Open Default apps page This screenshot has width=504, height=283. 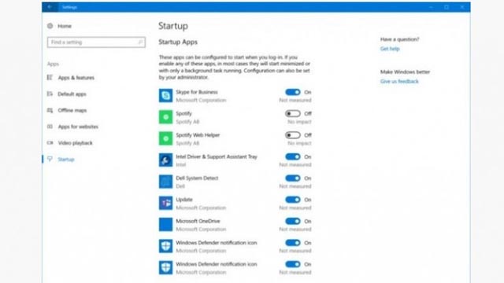coord(72,94)
